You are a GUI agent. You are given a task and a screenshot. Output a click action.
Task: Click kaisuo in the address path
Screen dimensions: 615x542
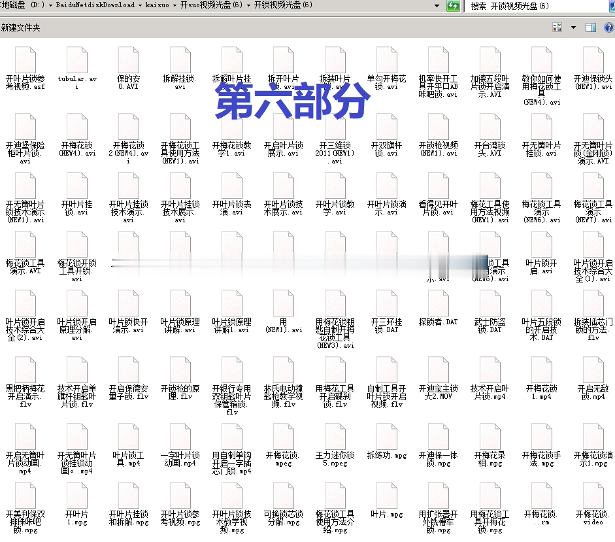pyautogui.click(x=158, y=5)
